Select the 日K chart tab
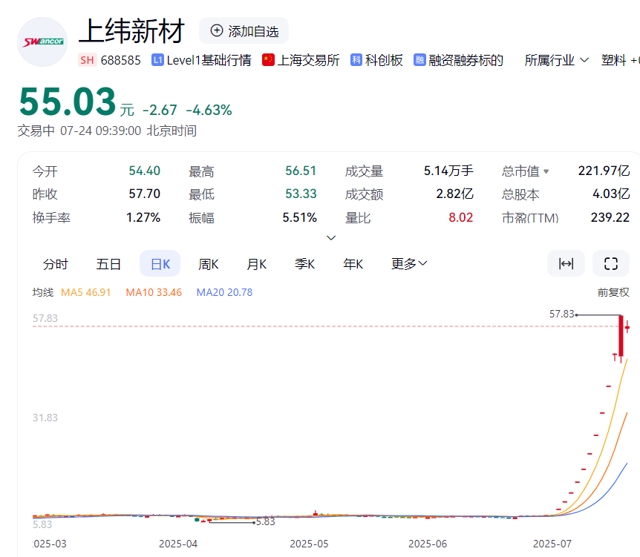The image size is (640, 557). (160, 264)
